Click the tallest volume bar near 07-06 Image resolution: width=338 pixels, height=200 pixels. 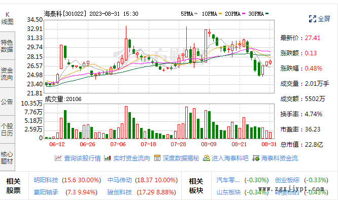(x=126, y=122)
